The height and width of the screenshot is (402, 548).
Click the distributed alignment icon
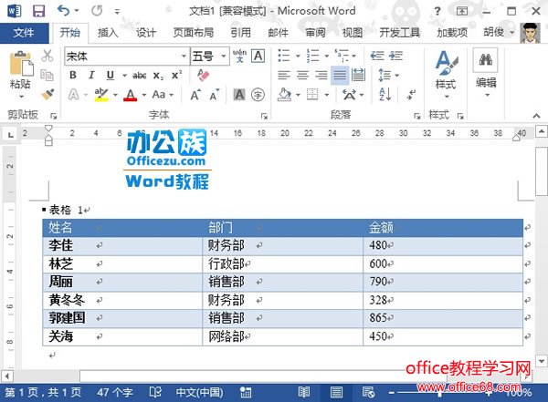coord(358,75)
